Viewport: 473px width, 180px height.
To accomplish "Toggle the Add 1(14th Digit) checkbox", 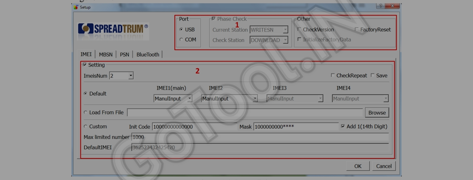I will (343, 126).
